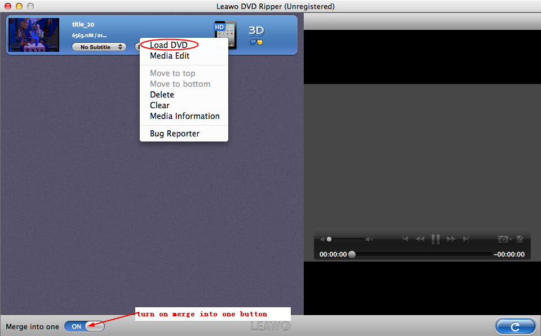
Task: Pause the video preview
Action: 436,239
